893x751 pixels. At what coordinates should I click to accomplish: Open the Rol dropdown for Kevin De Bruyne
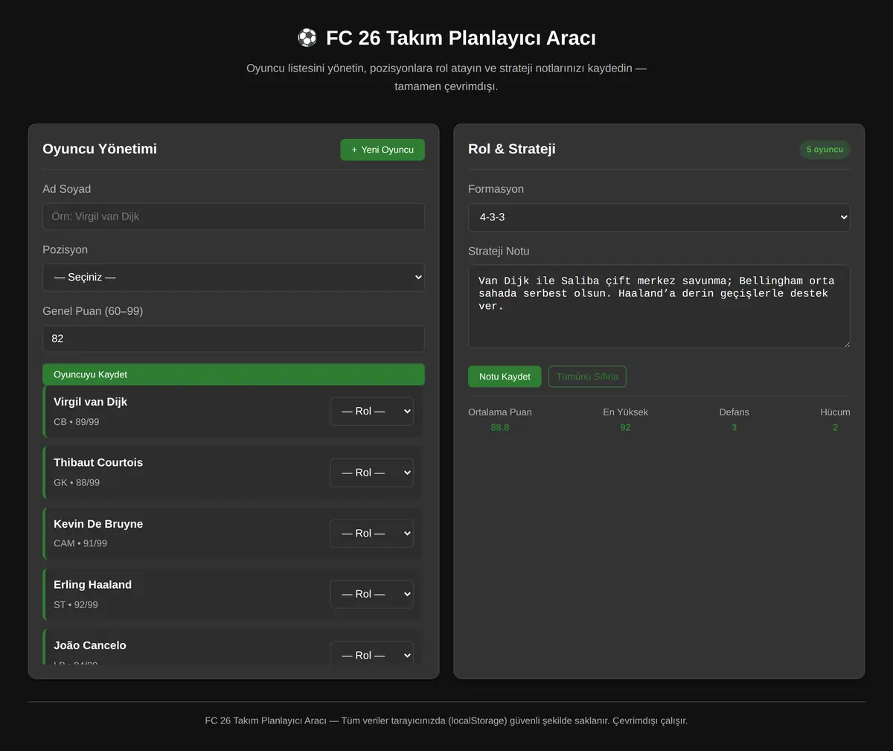pos(371,533)
